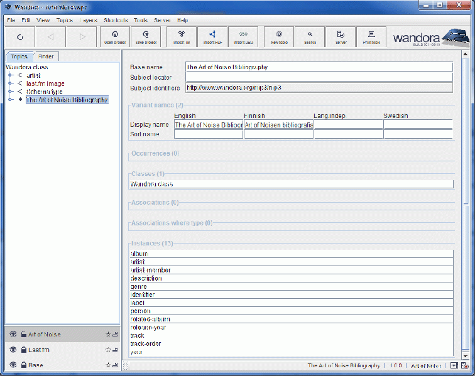
Task: Click the Print topic toolbar icon
Action: click(371, 37)
